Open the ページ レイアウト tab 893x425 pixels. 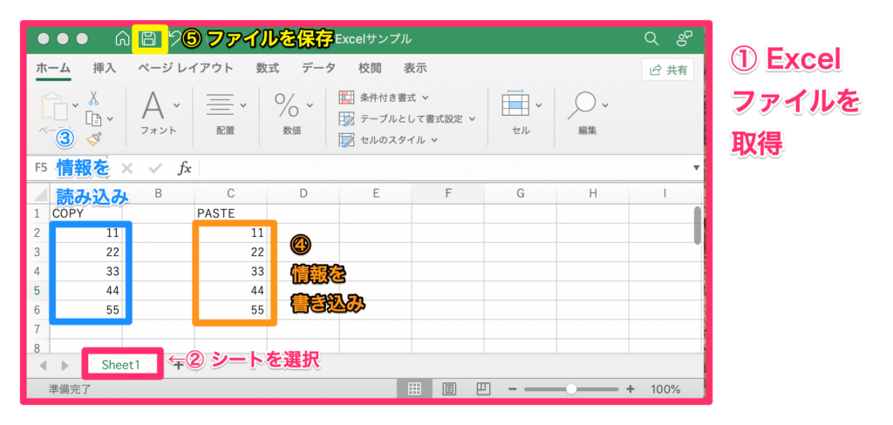[x=186, y=68]
